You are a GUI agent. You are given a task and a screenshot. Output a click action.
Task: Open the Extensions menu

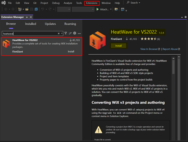(x=92, y=3)
